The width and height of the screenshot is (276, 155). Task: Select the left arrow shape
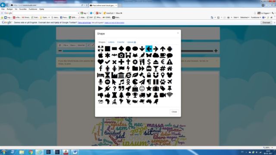coord(149,49)
